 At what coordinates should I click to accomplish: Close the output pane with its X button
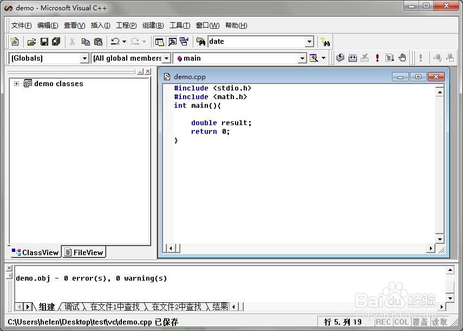(x=9, y=268)
